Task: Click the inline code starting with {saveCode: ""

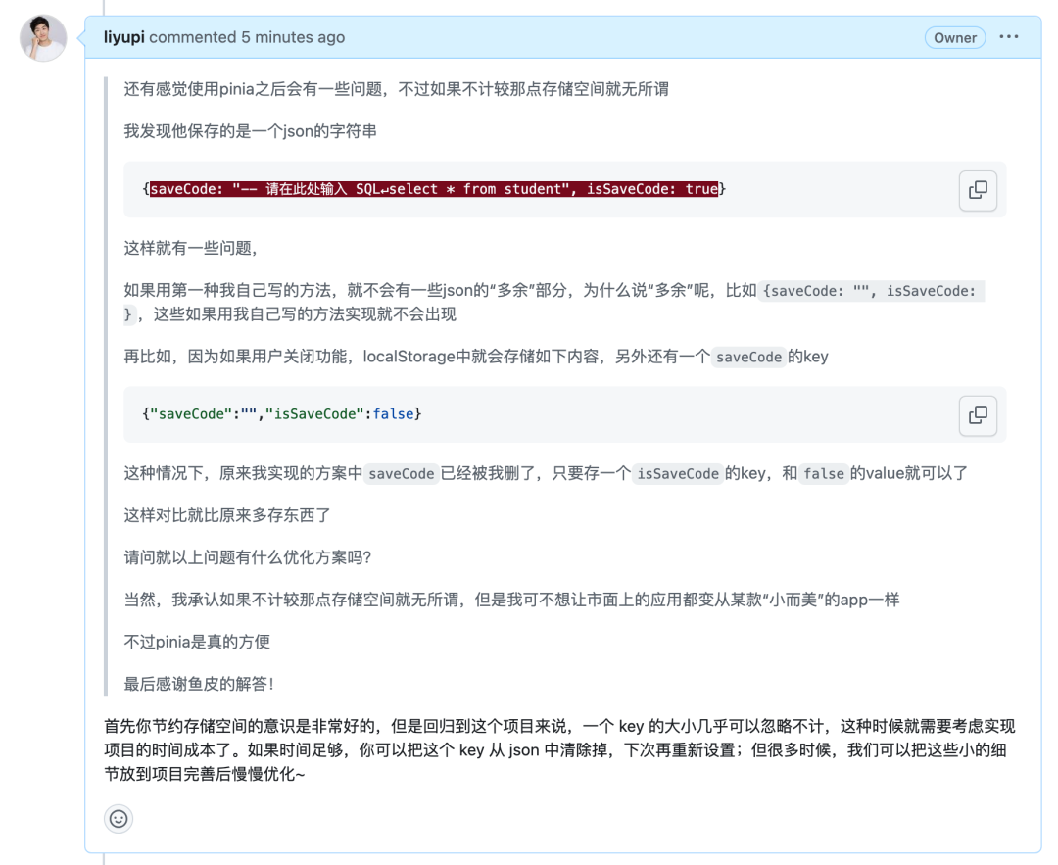Action: (872, 291)
